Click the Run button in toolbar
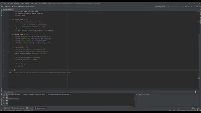Screen dimensions: 201x113 click(168, 7)
